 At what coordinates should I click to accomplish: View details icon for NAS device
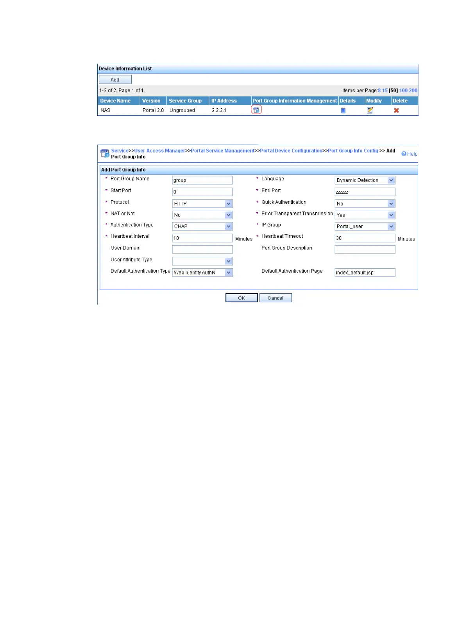(x=343, y=111)
